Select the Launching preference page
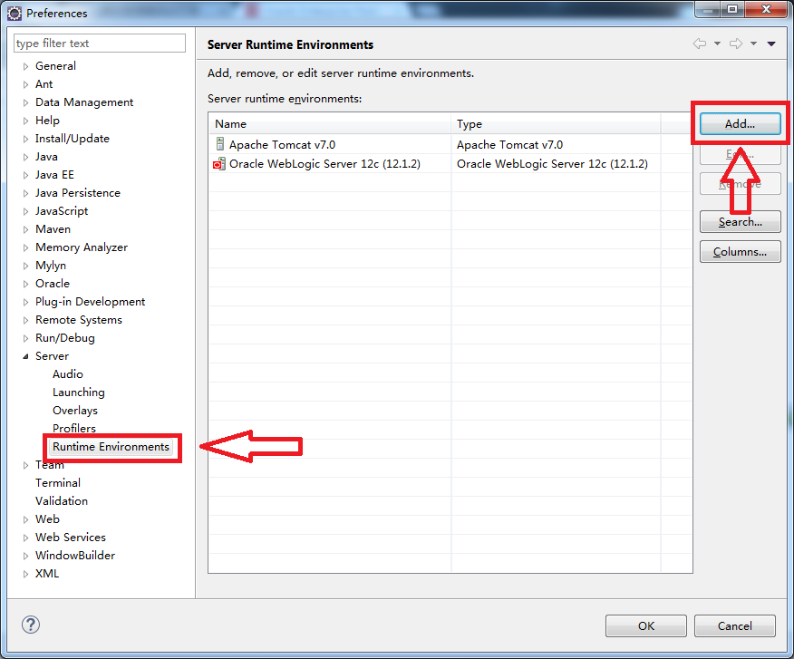This screenshot has width=794, height=659. [x=79, y=392]
